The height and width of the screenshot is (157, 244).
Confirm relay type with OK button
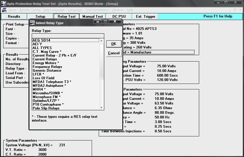tap(114, 44)
